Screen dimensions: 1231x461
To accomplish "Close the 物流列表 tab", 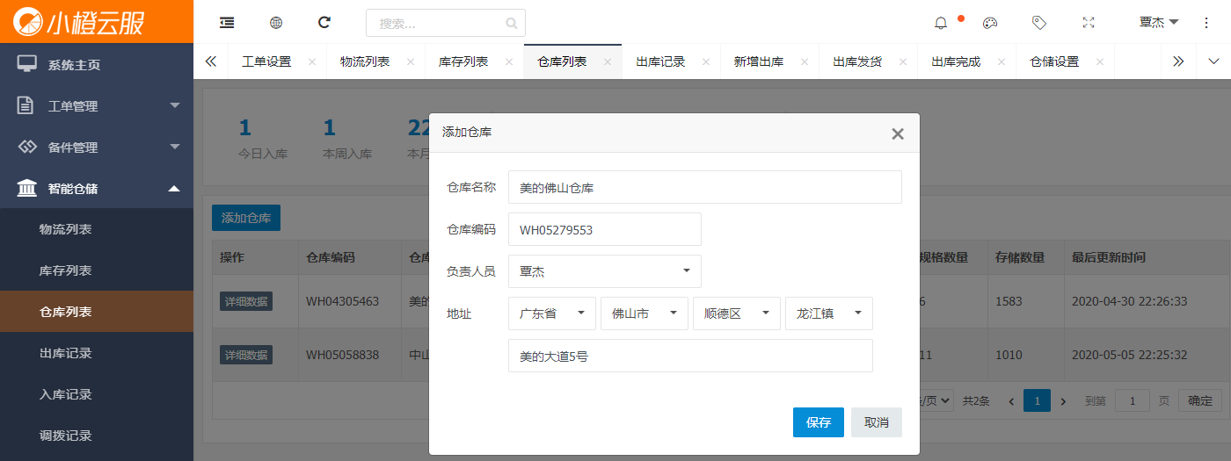I will (411, 62).
